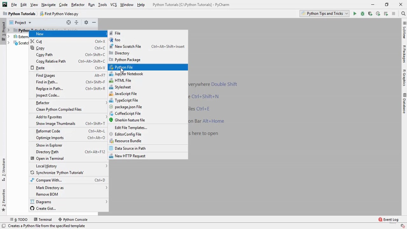
Task: Open Search Everywhere magnifier icon
Action: (403, 14)
